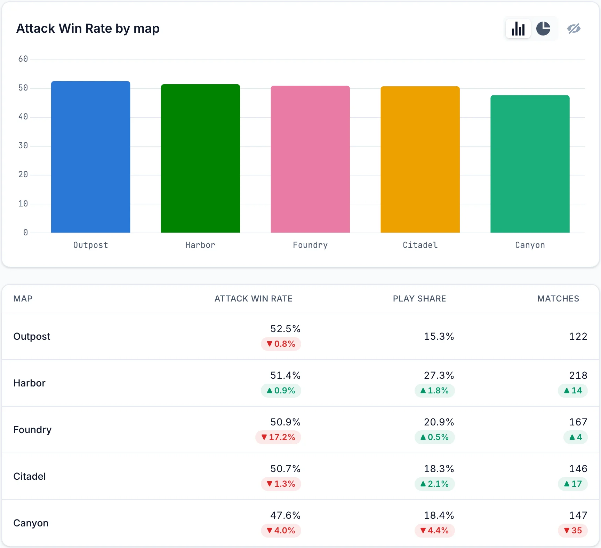Select the teal Canyon bar
Viewport: 601px width, 548px height.
point(530,164)
